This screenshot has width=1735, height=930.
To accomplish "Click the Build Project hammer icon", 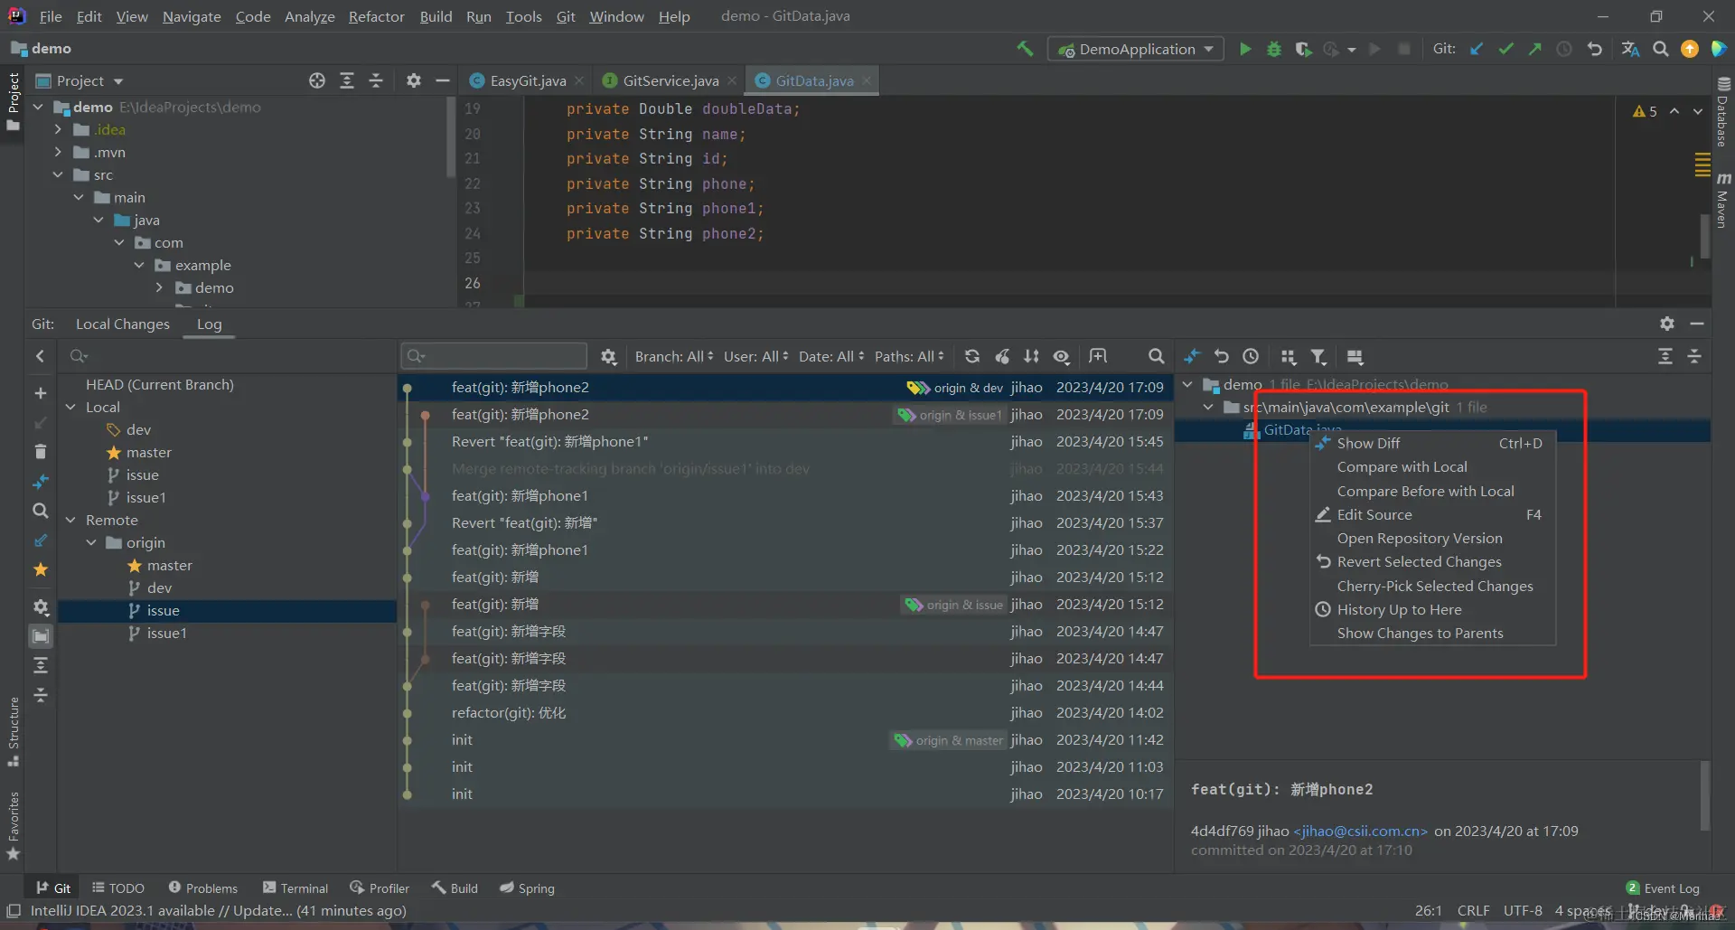I will [x=1025, y=49].
